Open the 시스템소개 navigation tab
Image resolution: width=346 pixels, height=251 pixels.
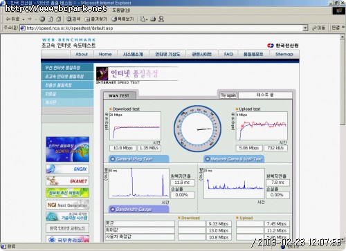(x=133, y=55)
